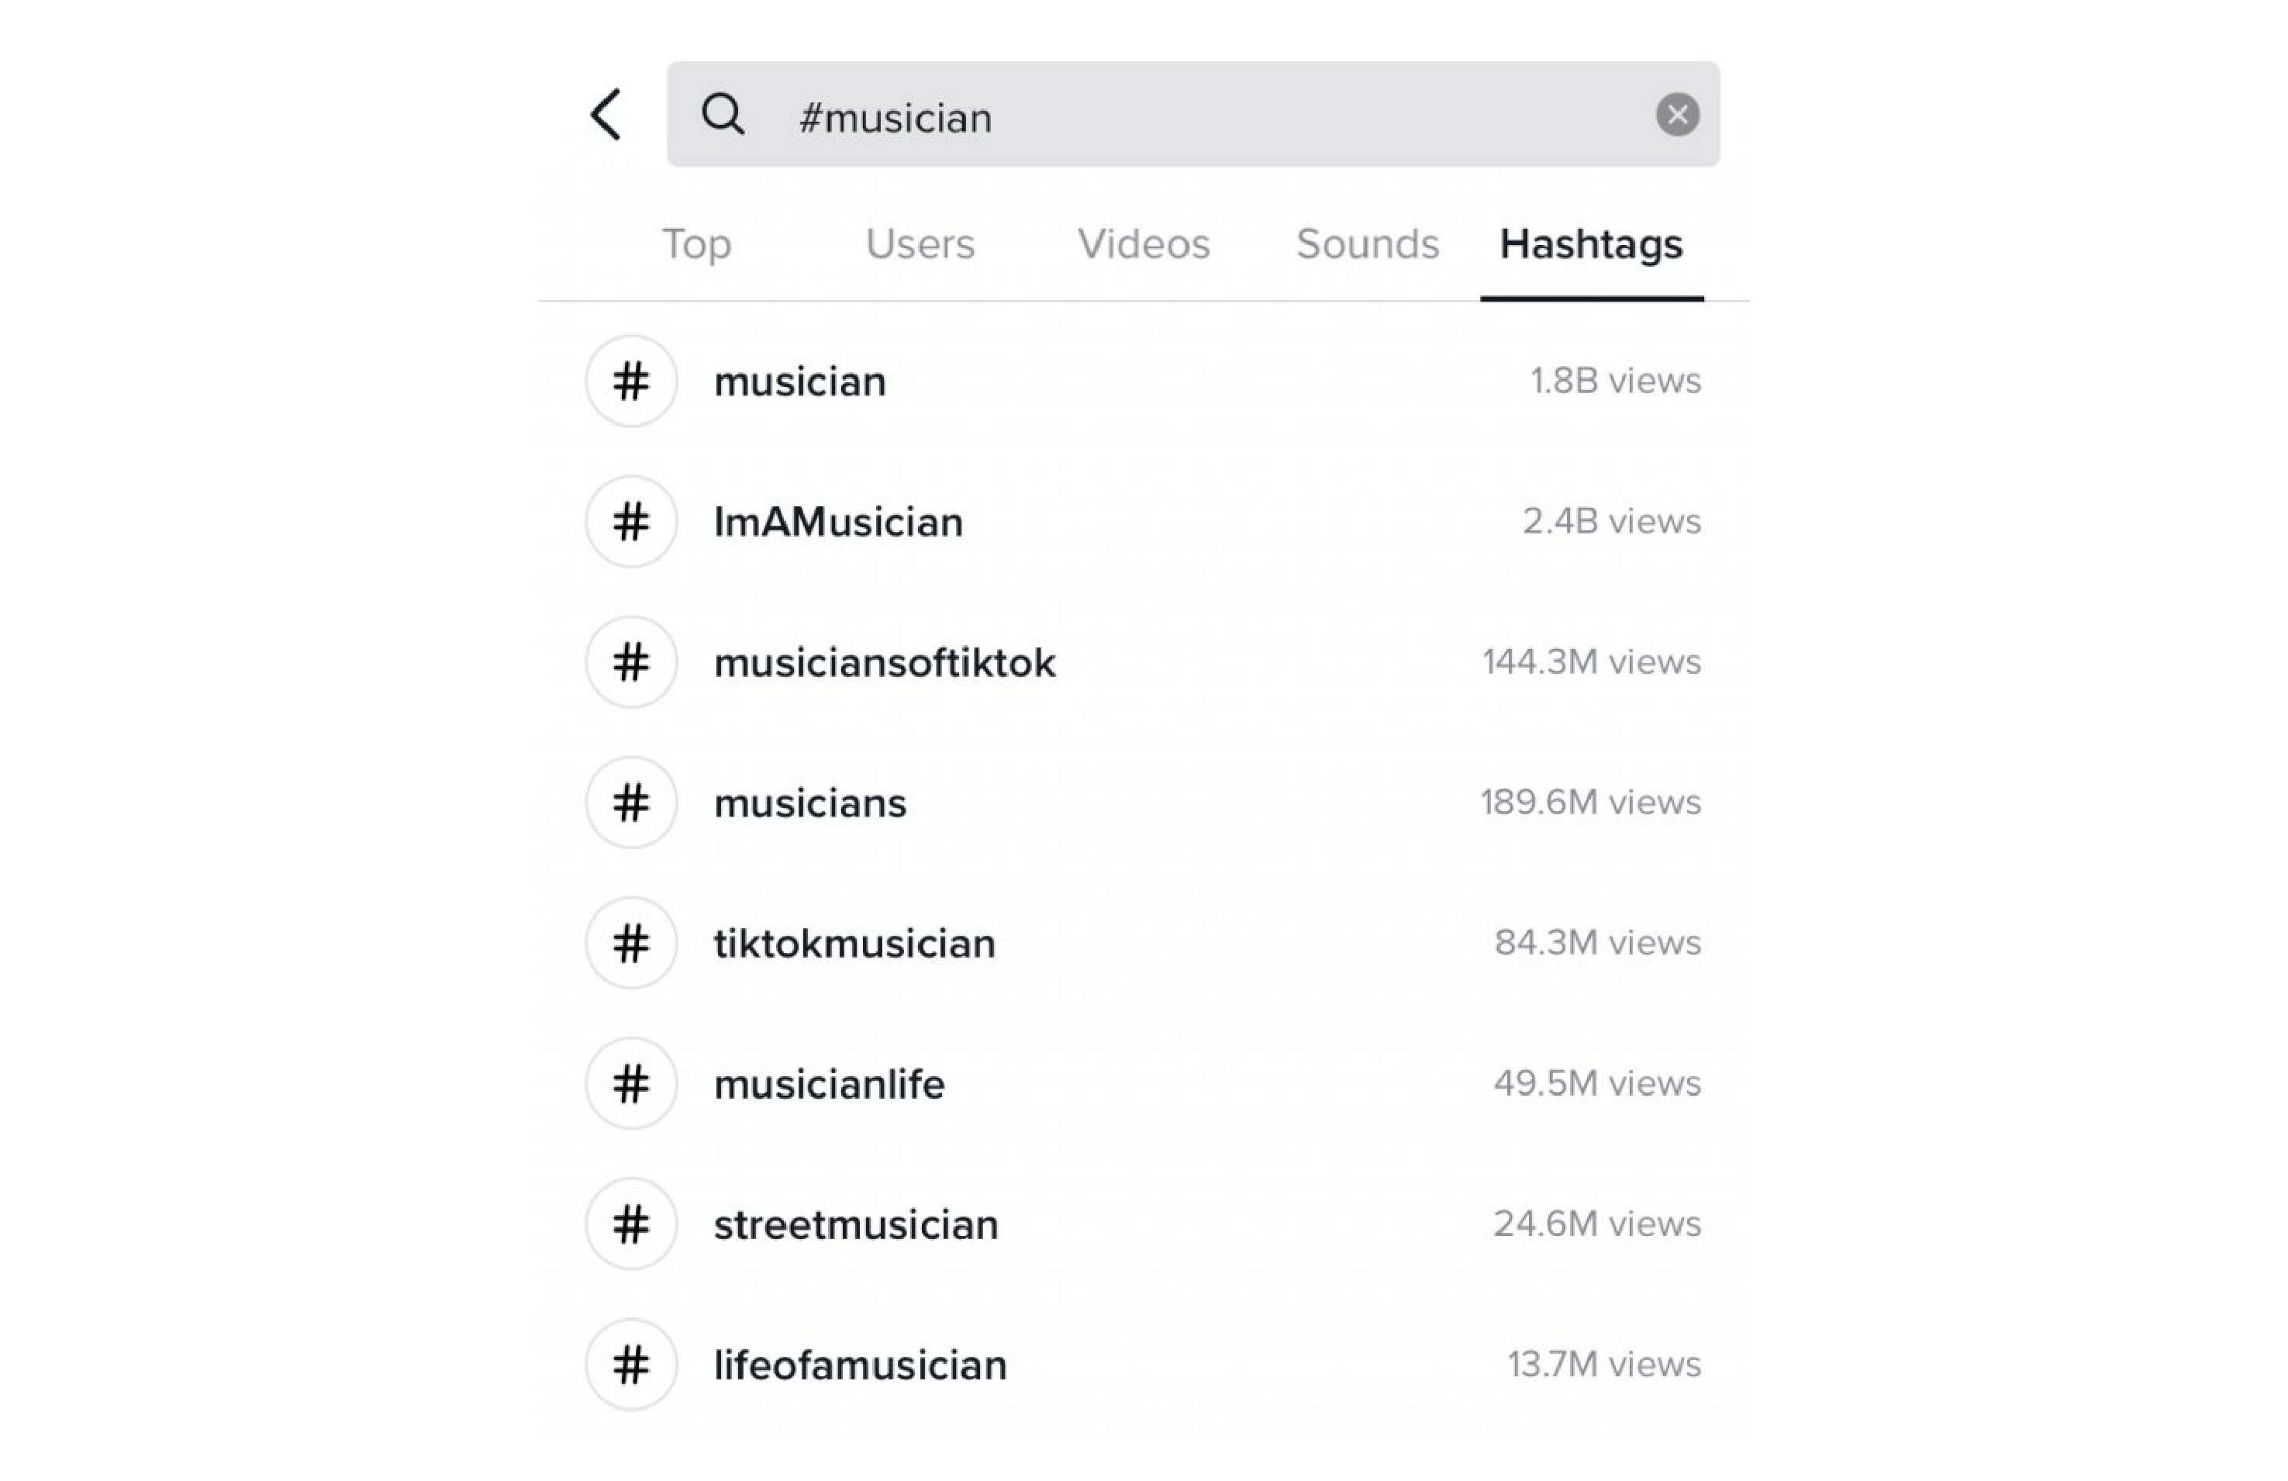Open the musicianlife hashtag result
Image resolution: width=2288 pixels, height=1481 pixels.
click(1143, 1084)
